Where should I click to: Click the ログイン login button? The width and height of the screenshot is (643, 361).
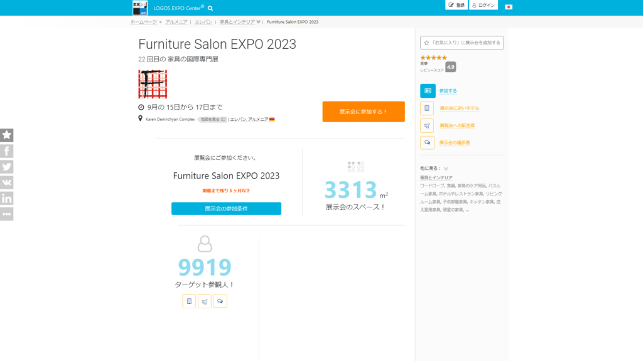(x=484, y=5)
